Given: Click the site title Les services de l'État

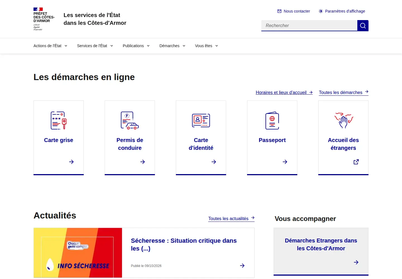Looking at the screenshot, I should [x=95, y=19].
